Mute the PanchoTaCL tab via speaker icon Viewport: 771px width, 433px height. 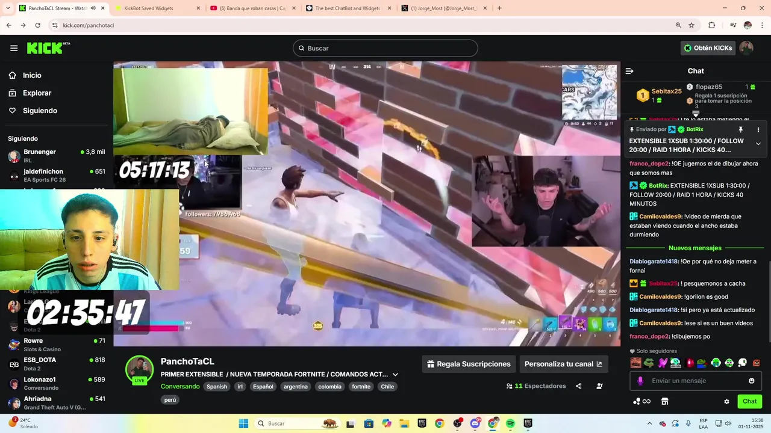[x=93, y=8]
